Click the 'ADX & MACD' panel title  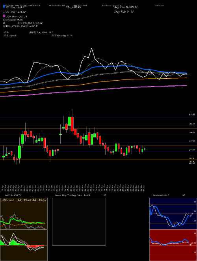click(x=13, y=195)
